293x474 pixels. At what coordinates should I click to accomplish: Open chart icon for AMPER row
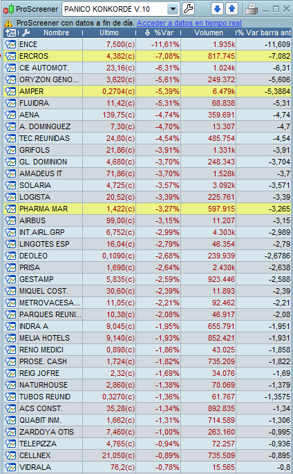click(x=10, y=91)
